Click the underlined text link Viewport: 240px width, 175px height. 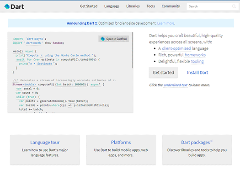176,85
